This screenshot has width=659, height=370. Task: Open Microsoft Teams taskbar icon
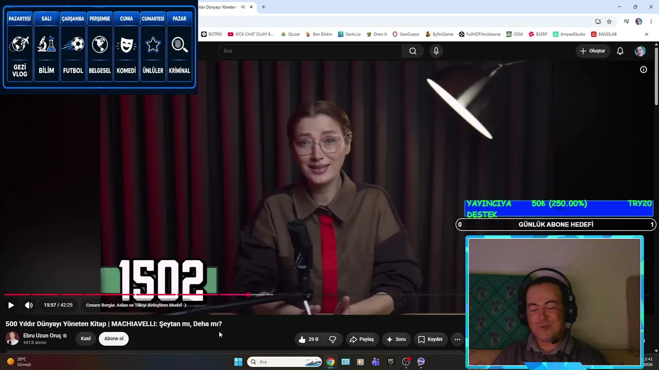tap(375, 362)
